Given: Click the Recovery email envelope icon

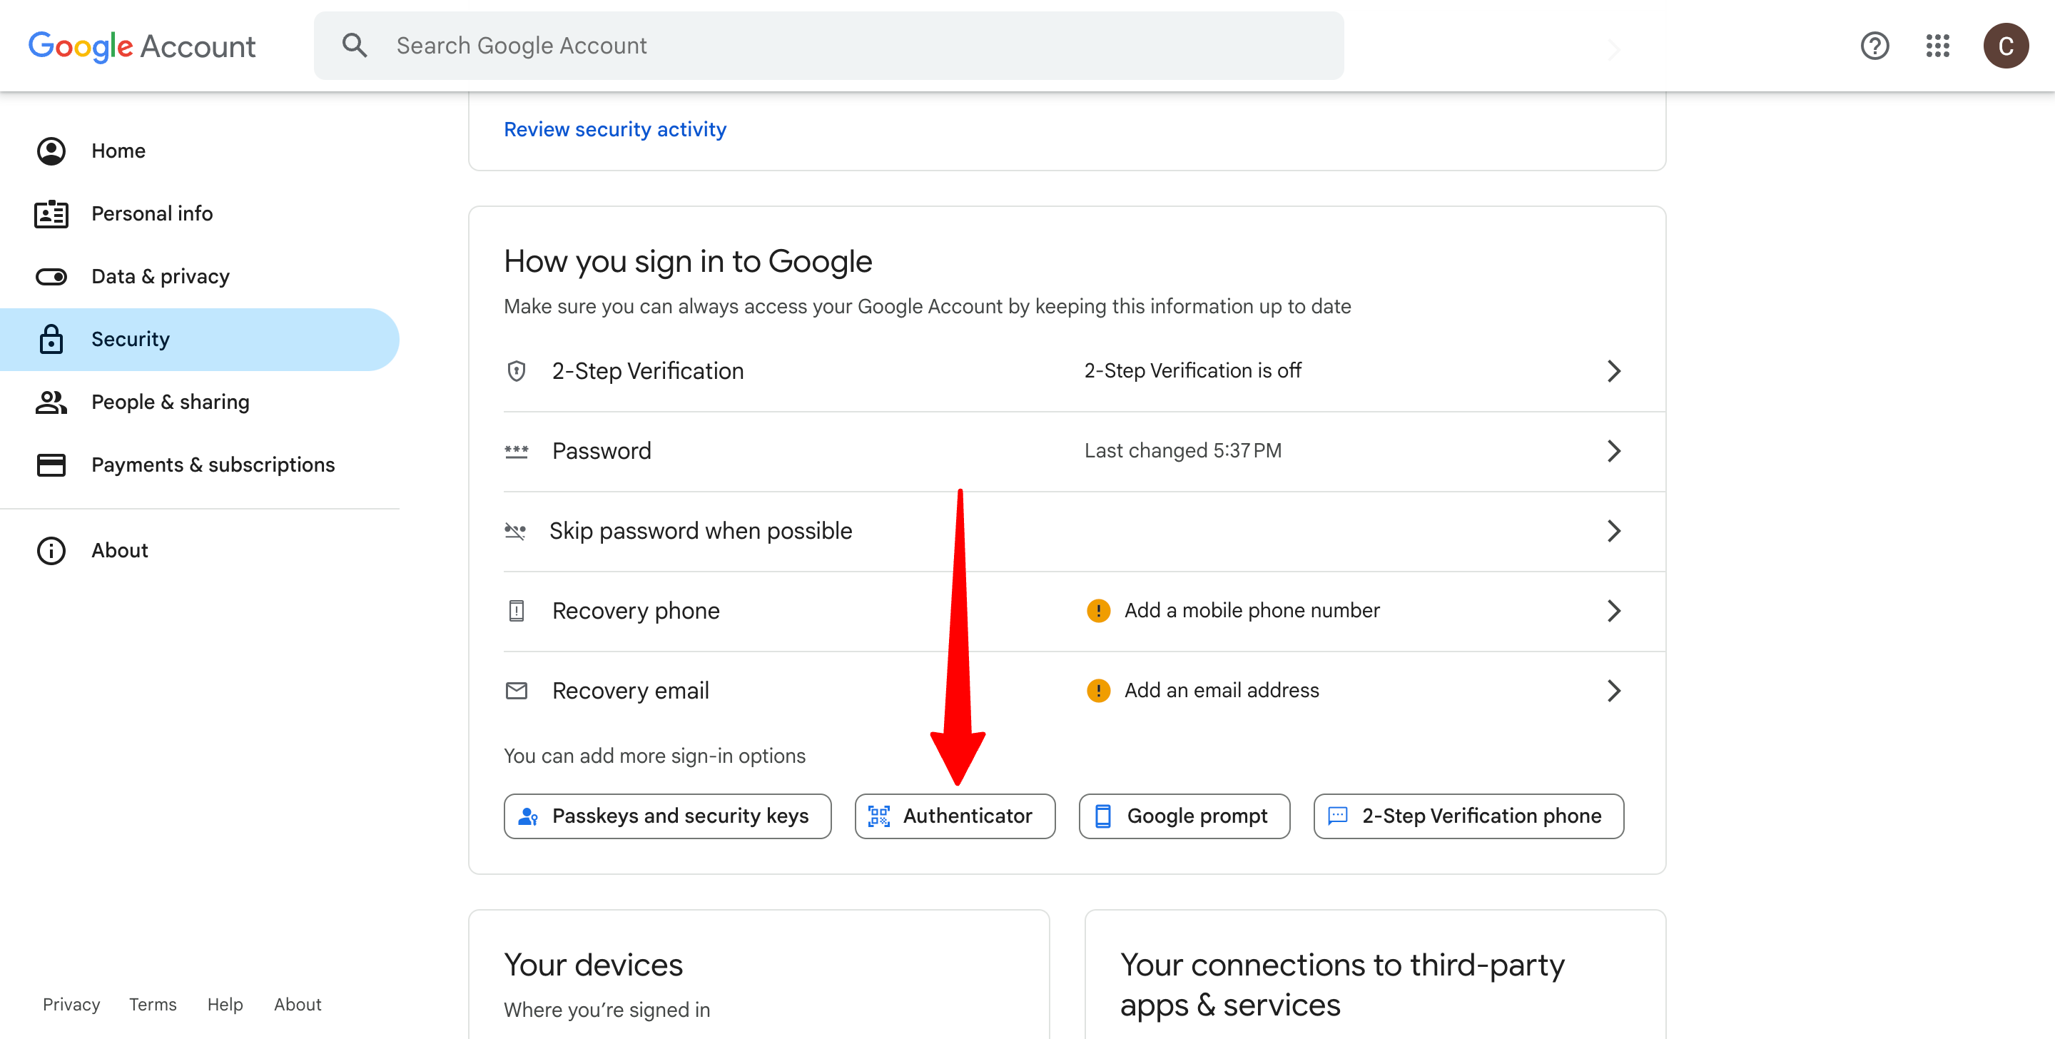Looking at the screenshot, I should [516, 690].
